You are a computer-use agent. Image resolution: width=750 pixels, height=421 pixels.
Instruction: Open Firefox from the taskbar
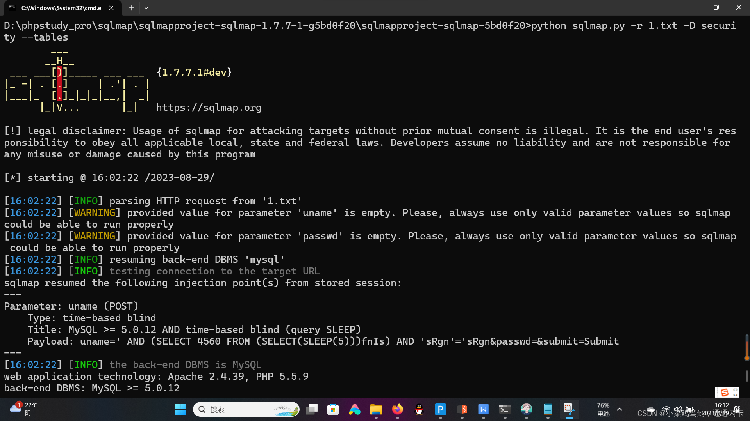(397, 409)
